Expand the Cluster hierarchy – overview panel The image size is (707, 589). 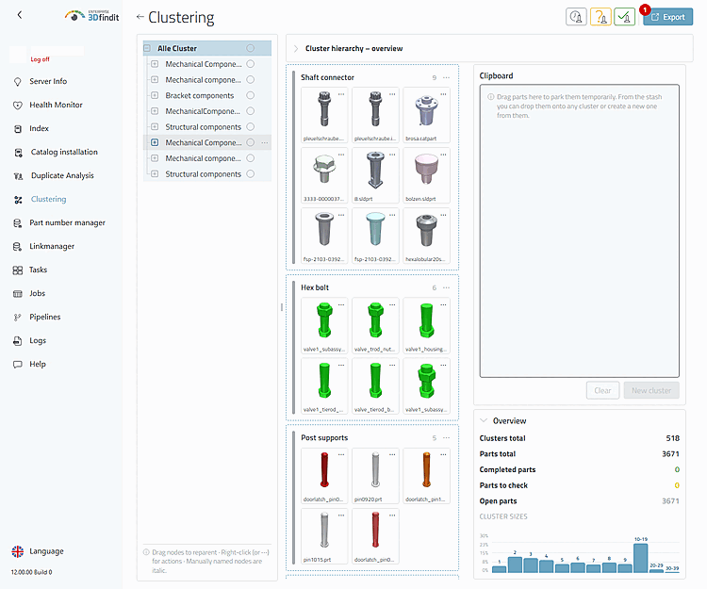pos(296,48)
